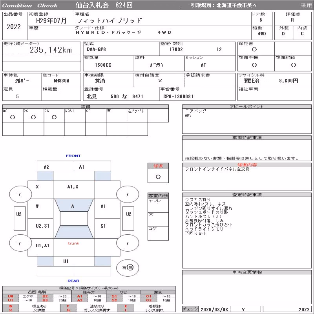
Task: Click the 'ヤブレ' interior trim cell
Action: pos(158,205)
